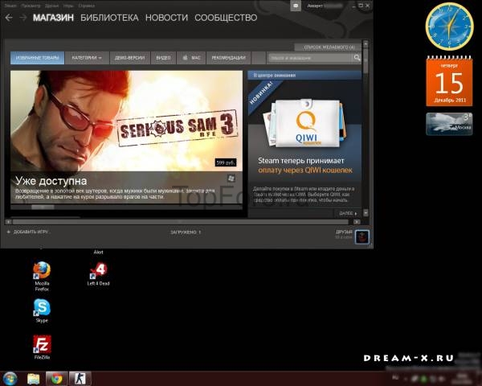482x386 pixels.
Task: Switch to the СООБЩЕСТВО section
Action: (226, 18)
